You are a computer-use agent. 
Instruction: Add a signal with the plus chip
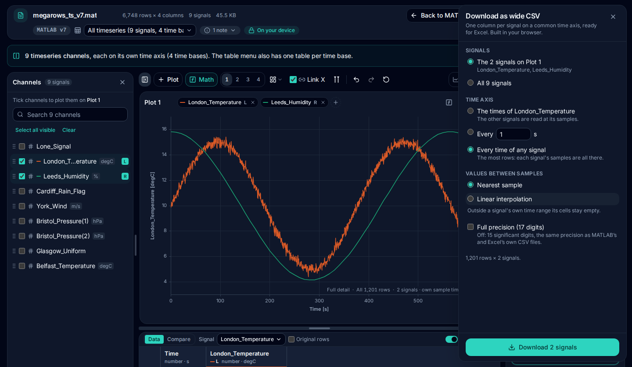336,102
